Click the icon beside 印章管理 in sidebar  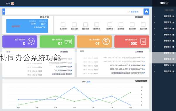pyautogui.click(x=173, y=47)
